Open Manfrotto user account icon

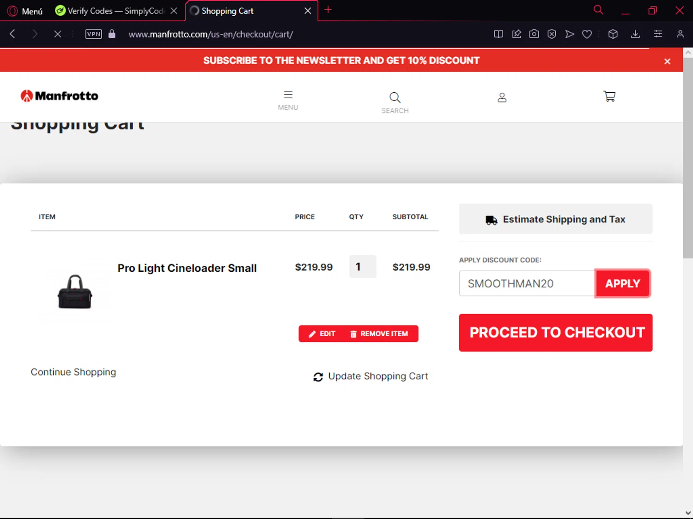[502, 97]
